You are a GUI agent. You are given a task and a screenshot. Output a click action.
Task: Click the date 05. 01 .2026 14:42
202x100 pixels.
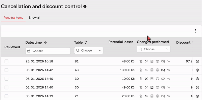39,70
